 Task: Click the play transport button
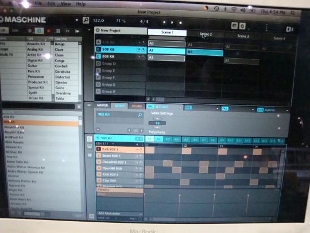point(172,23)
